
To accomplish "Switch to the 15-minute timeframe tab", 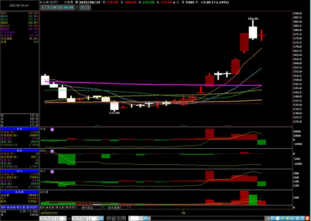I will pos(60,8).
